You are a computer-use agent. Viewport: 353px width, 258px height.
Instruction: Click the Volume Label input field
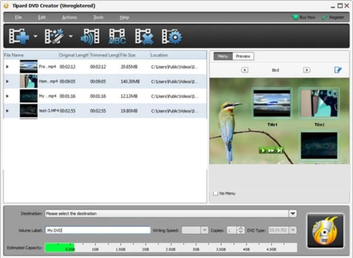[98, 230]
